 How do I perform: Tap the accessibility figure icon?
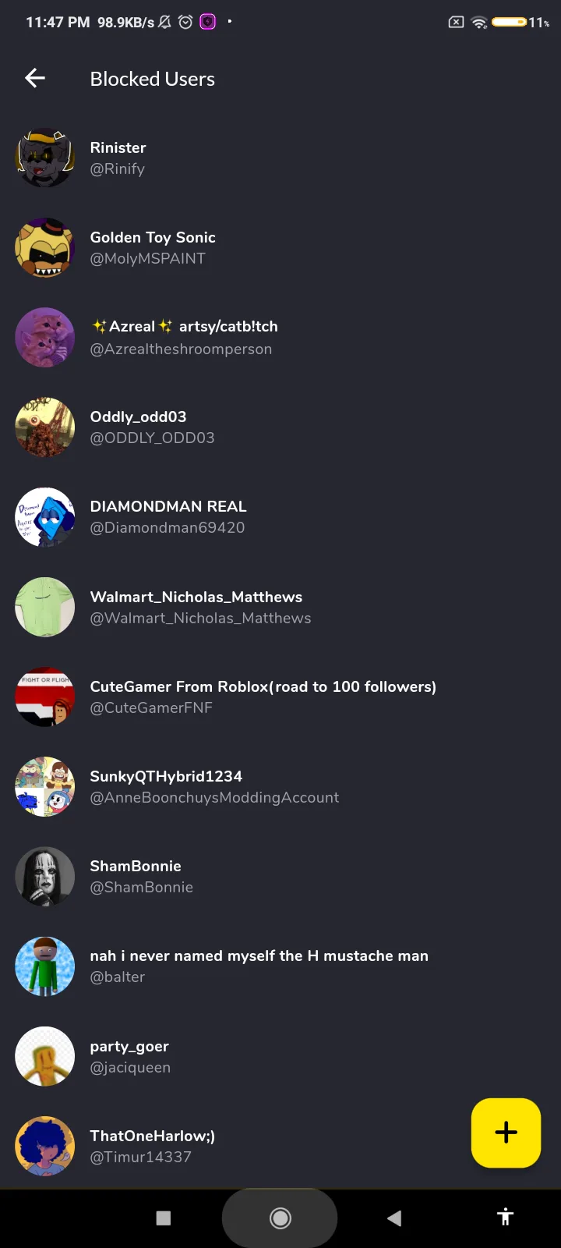click(506, 1216)
